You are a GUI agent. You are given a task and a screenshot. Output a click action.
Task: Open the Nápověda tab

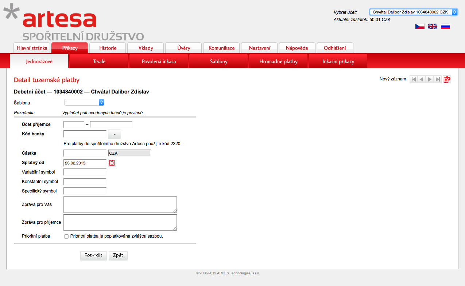click(297, 48)
